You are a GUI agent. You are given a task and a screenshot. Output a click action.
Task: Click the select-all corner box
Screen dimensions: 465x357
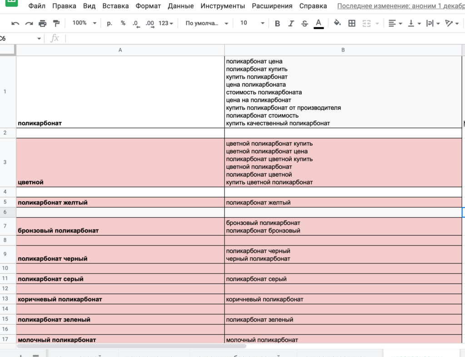8,50
